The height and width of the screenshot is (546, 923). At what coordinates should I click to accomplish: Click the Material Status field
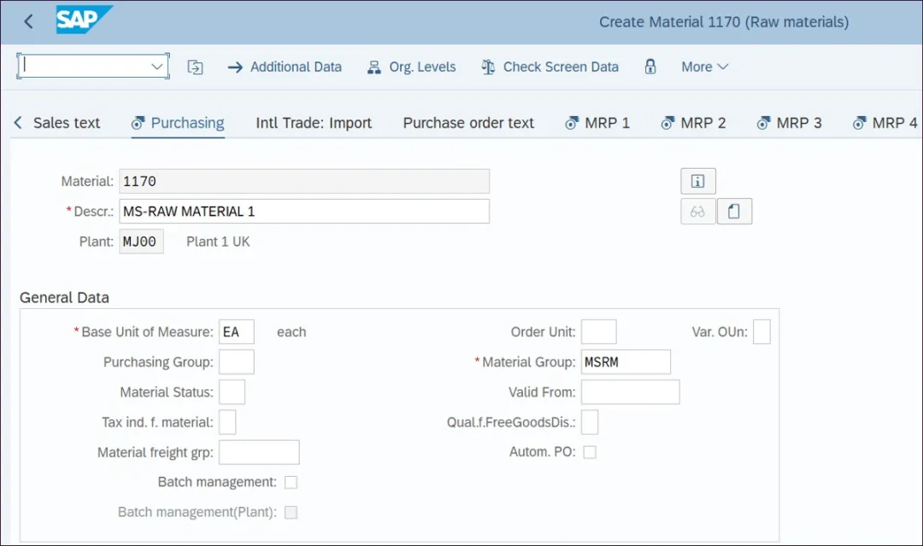232,392
